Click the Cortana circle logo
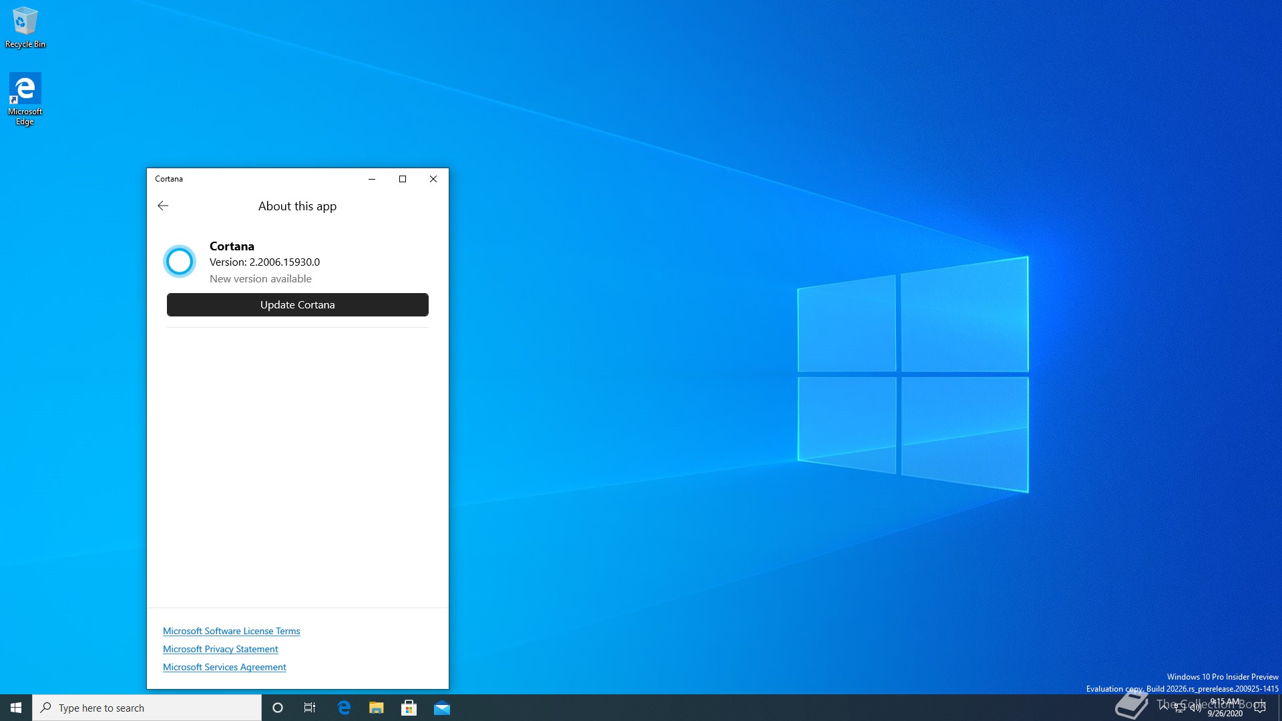The image size is (1282, 721). [180, 261]
